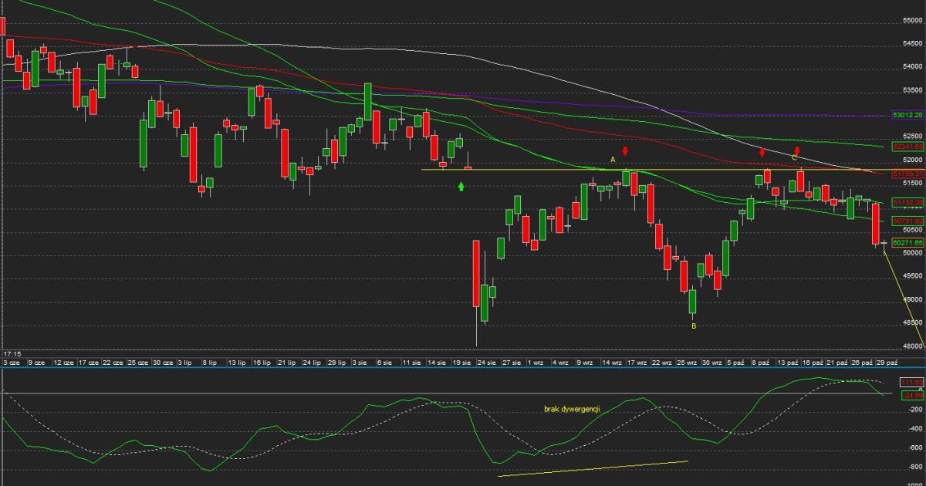The width and height of the screenshot is (926, 486).
Task: Select the red 51755.33 price tag
Action: [907, 174]
